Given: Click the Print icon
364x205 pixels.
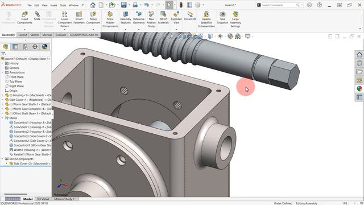Looking at the screenshot, I should (135, 5).
